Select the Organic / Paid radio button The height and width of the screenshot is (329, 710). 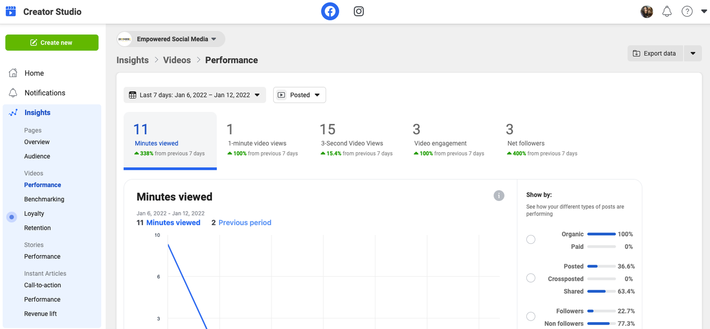[531, 240]
